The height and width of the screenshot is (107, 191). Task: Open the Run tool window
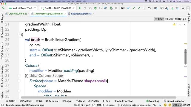click(x=107, y=101)
